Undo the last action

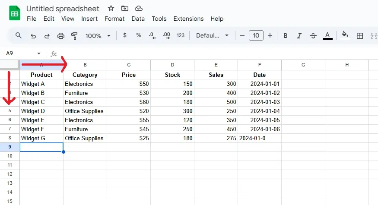tap(33, 35)
